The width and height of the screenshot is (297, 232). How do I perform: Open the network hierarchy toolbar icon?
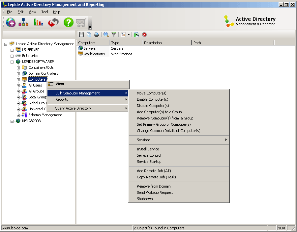pos(23,22)
